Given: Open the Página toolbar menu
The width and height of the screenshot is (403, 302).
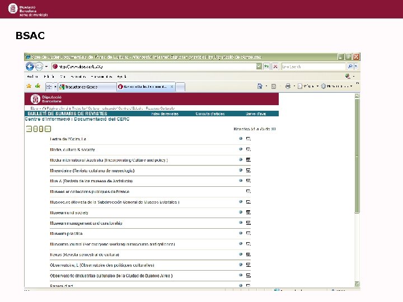Looking at the screenshot, I should (x=308, y=86).
